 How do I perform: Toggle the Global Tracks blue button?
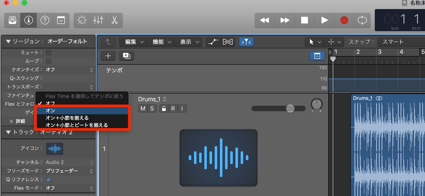point(317,56)
